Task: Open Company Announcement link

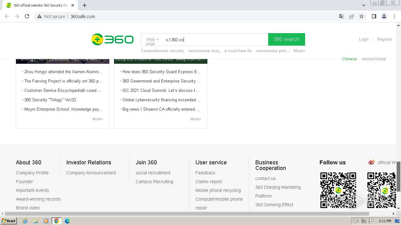Action: click(x=91, y=173)
